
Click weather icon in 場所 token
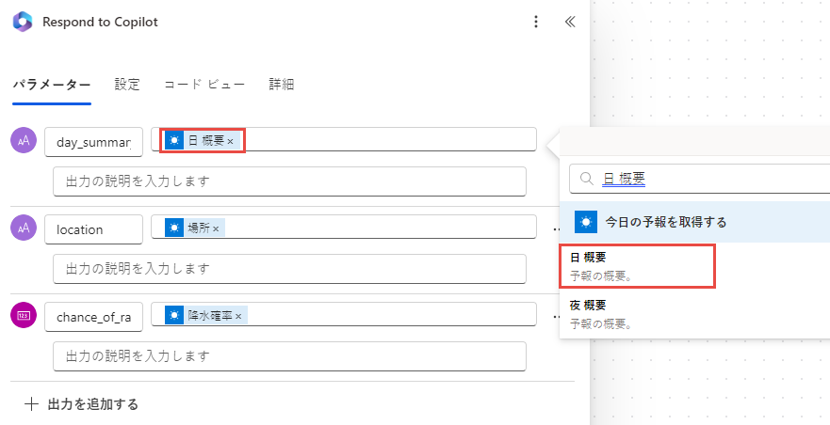174,228
